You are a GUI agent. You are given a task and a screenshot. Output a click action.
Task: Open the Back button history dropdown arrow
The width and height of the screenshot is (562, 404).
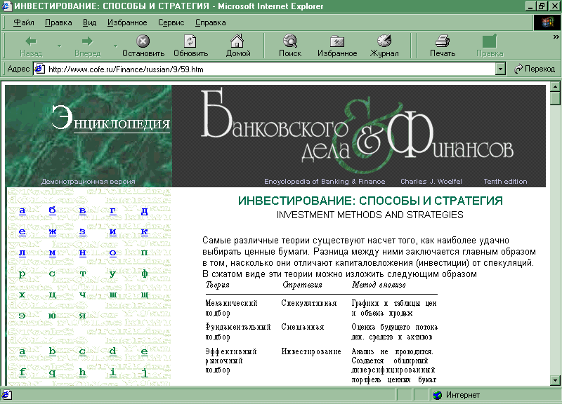[59, 46]
